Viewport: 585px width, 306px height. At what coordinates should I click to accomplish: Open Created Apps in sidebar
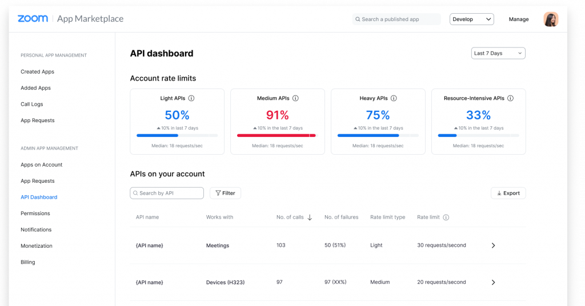pos(38,72)
